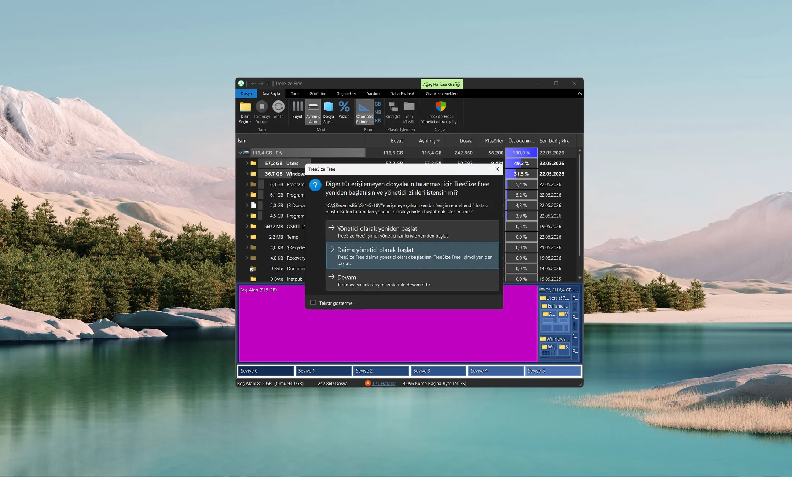792x477 pixels.
Task: Click the C:\ (116,4 GB) treemap header
Action: point(559,290)
